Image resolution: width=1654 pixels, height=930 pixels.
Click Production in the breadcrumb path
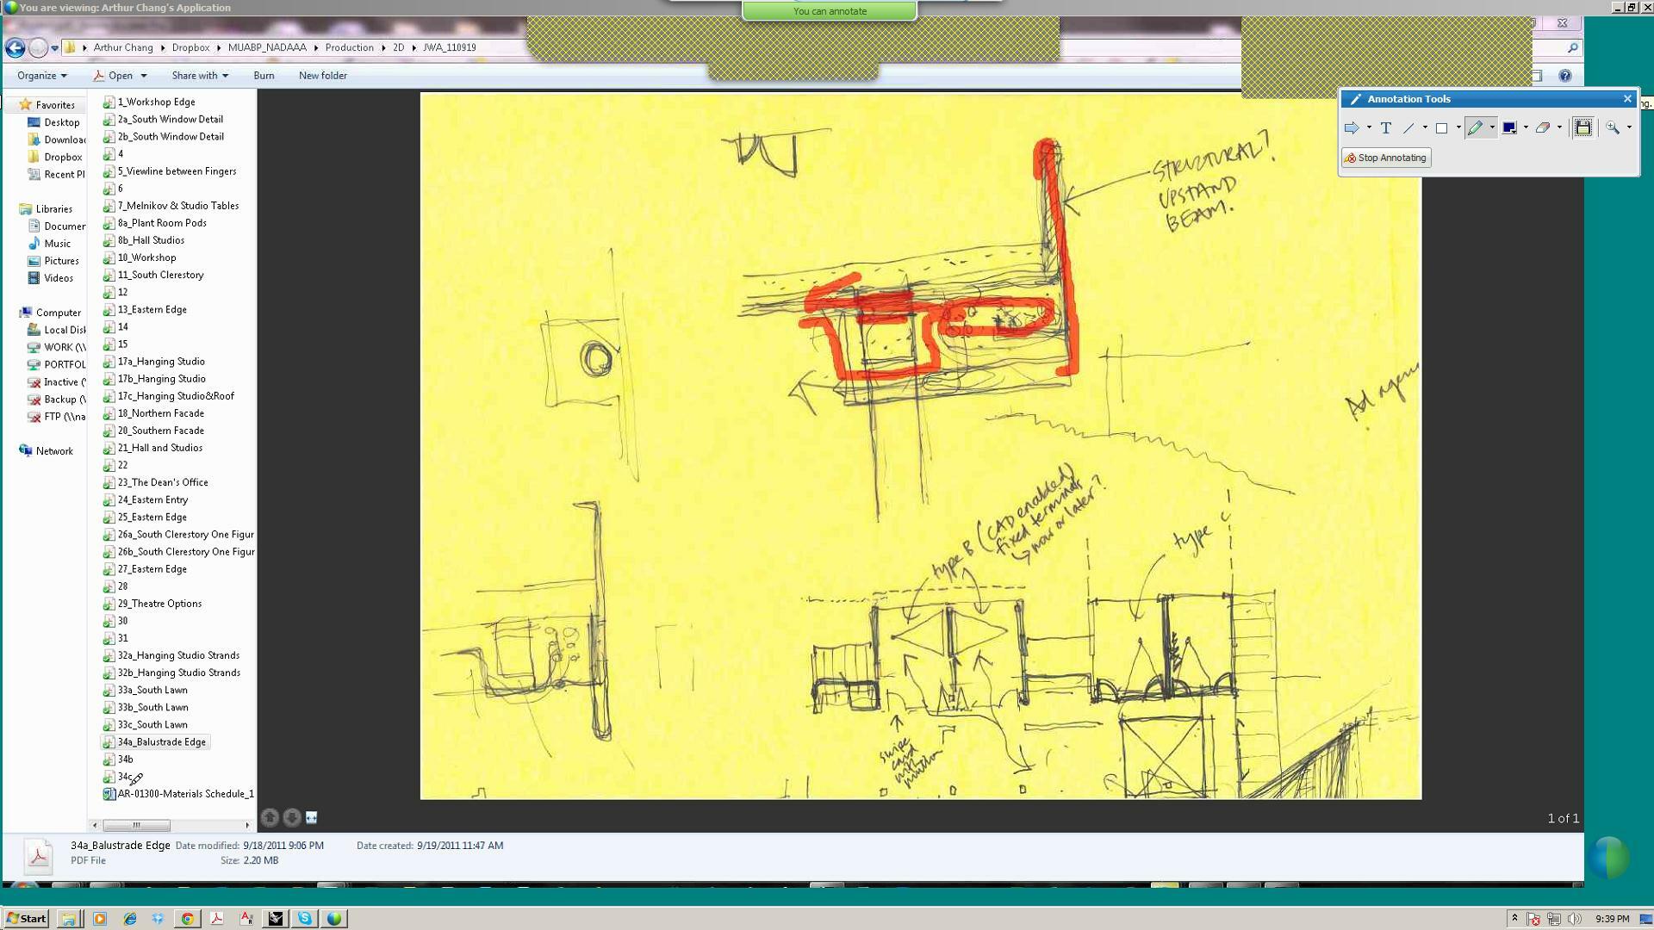349,47
